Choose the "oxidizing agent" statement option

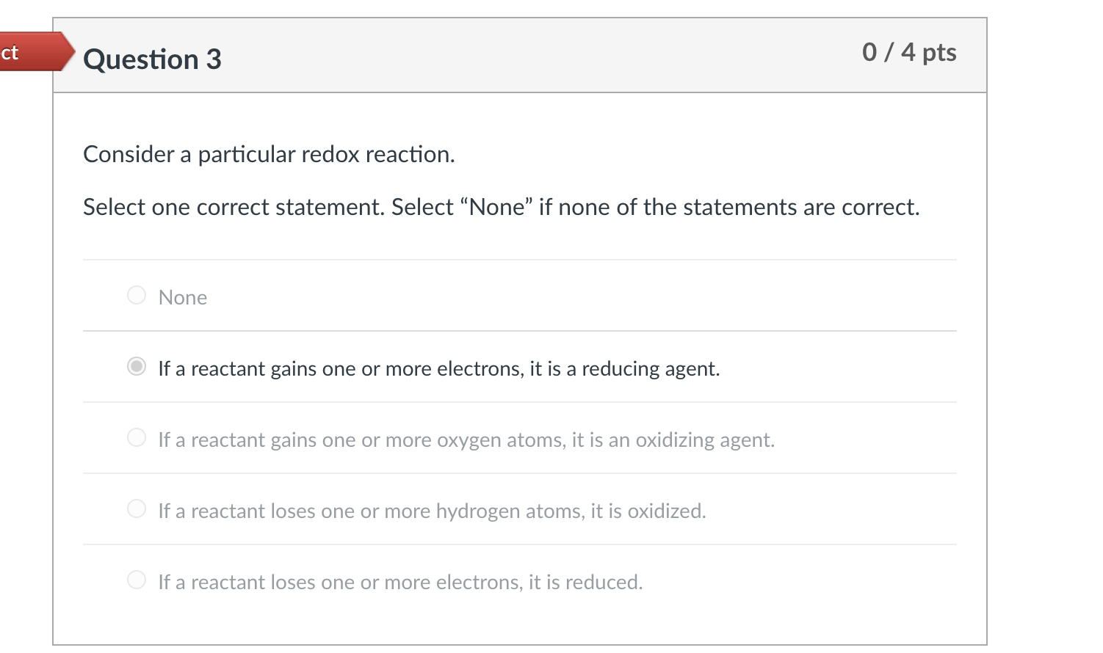point(136,437)
